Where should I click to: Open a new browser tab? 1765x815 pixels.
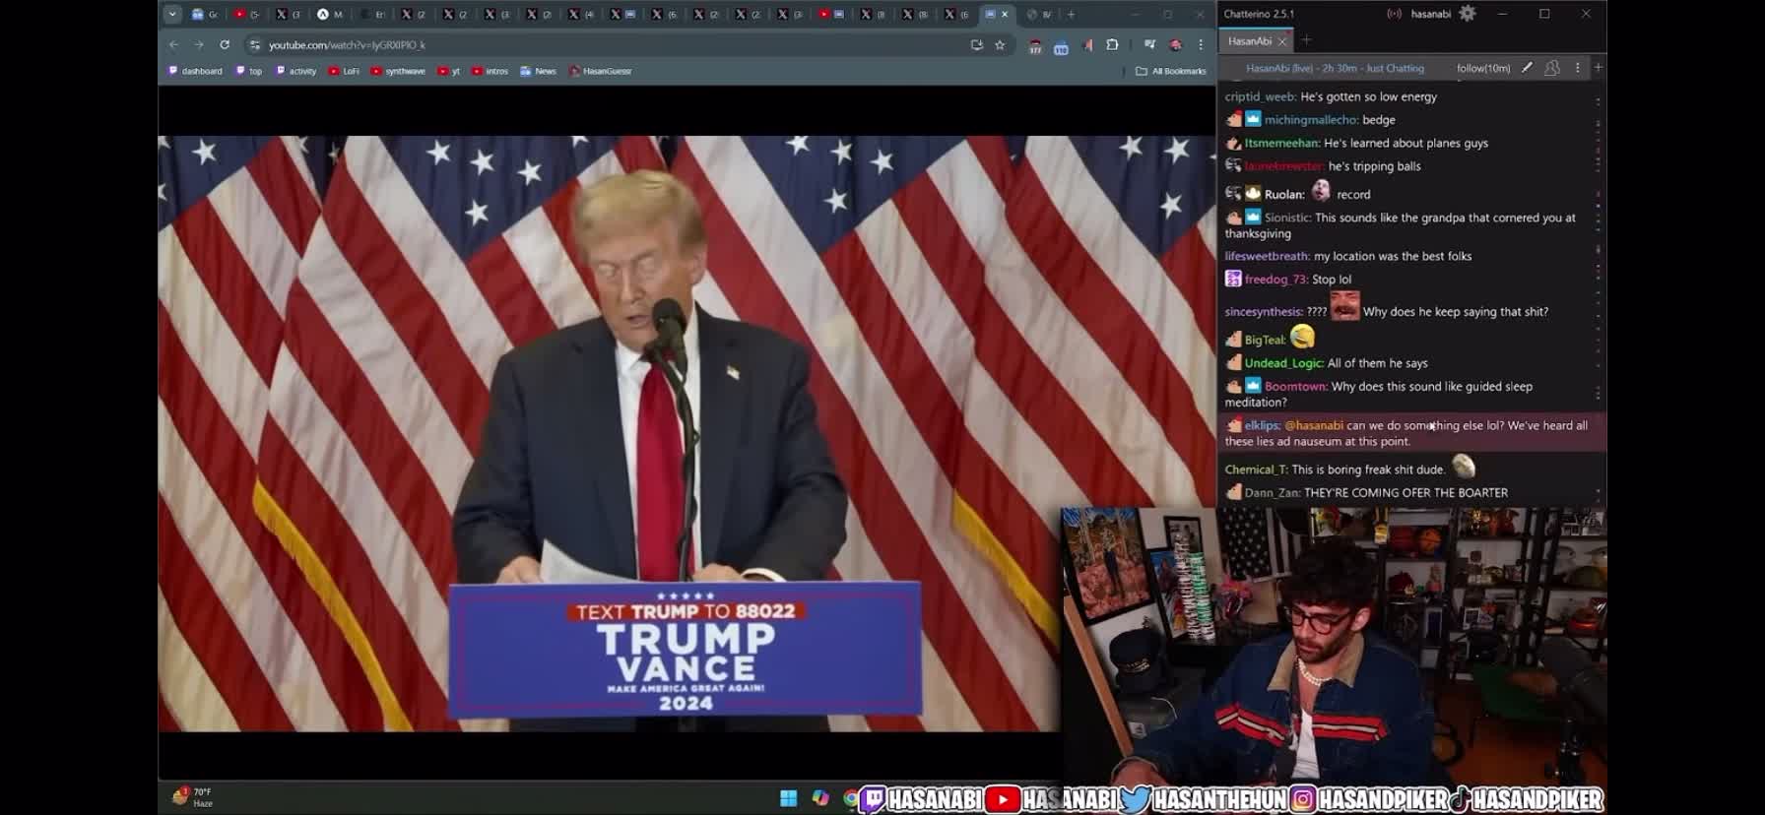pyautogui.click(x=1071, y=14)
